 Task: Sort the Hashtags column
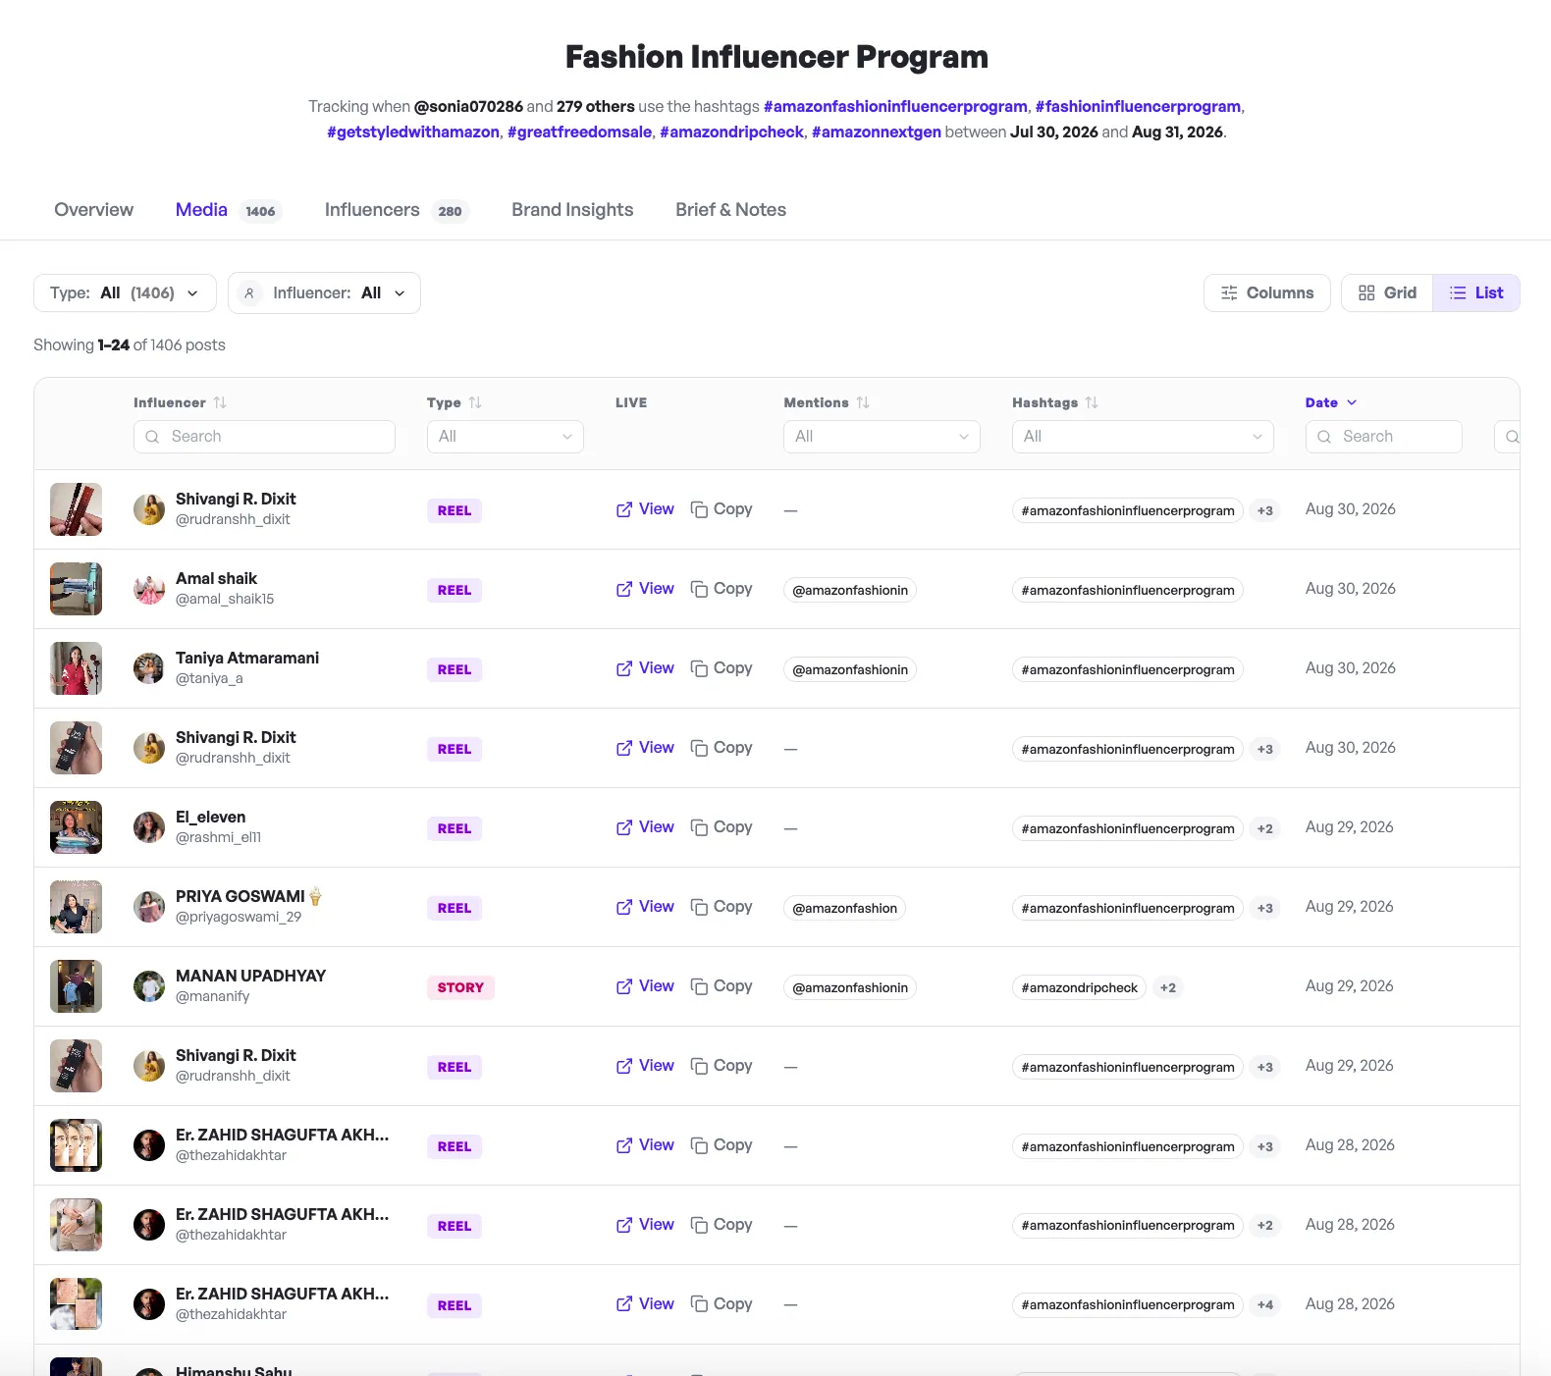coord(1092,402)
